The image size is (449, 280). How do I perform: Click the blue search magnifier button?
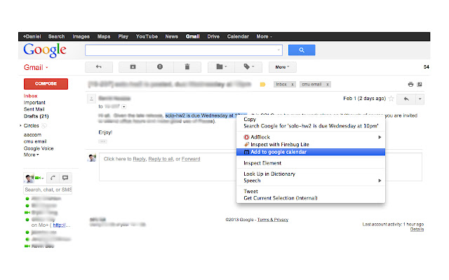coord(302,50)
